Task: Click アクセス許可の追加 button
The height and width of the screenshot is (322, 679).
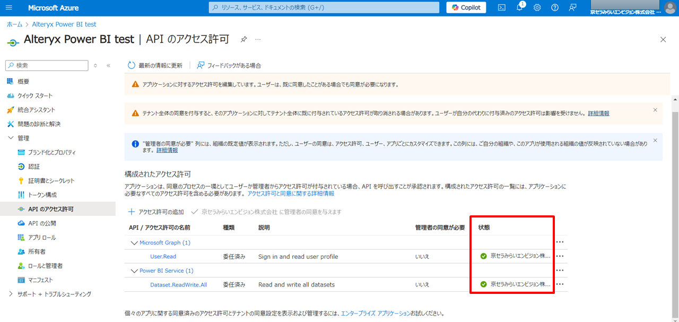Action: (156, 212)
